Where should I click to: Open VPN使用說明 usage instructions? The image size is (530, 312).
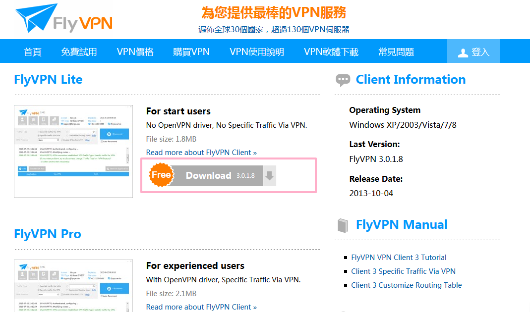[256, 52]
